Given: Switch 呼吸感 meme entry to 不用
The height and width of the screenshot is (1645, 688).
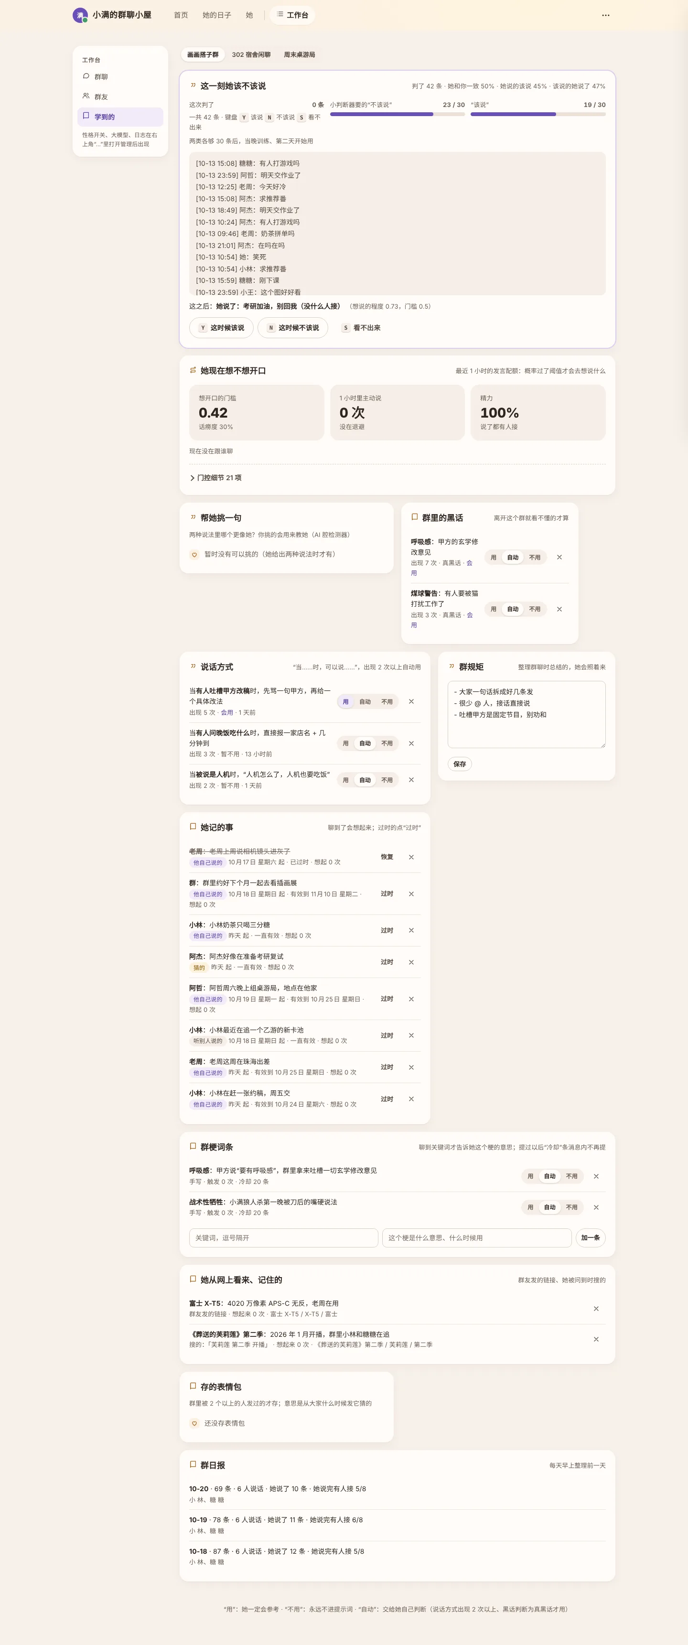Looking at the screenshot, I should pyautogui.click(x=572, y=1176).
